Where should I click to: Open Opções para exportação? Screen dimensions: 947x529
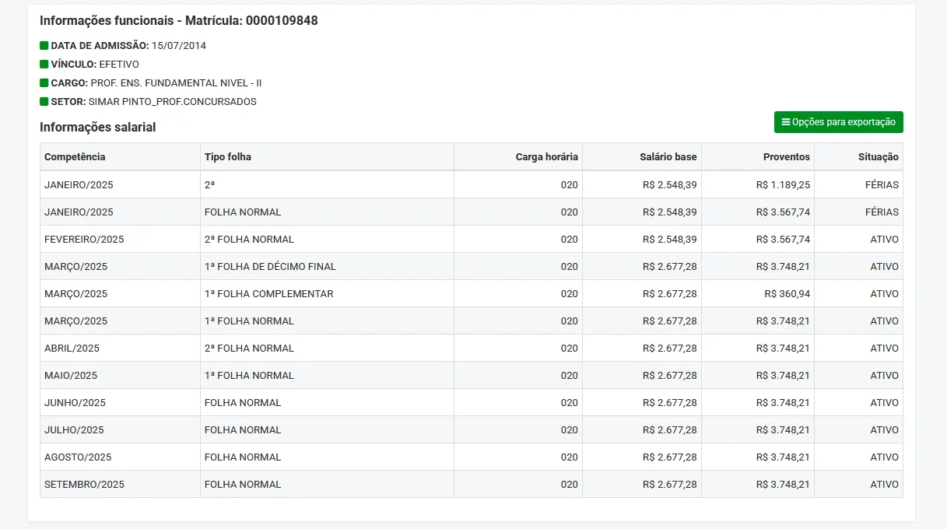click(838, 122)
